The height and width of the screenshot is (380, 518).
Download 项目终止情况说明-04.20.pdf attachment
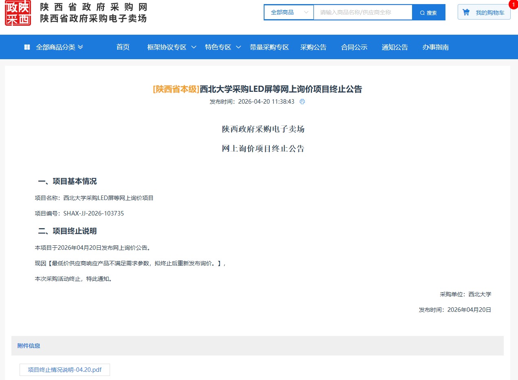[x=64, y=370]
